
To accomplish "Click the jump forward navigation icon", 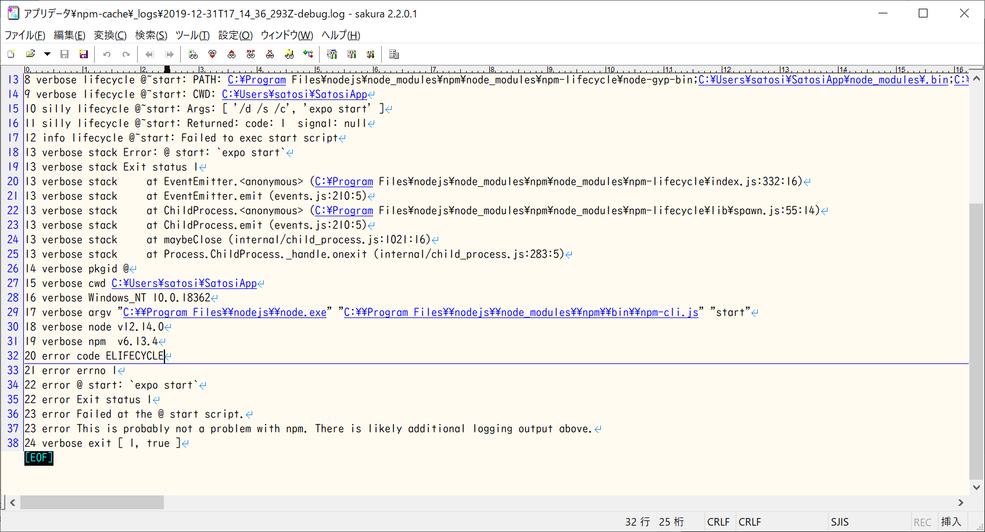I will point(169,54).
